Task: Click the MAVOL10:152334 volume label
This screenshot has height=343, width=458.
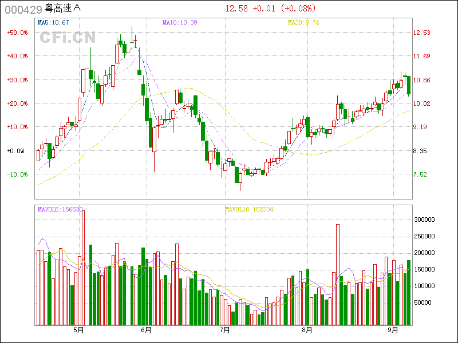Action: pos(249,210)
